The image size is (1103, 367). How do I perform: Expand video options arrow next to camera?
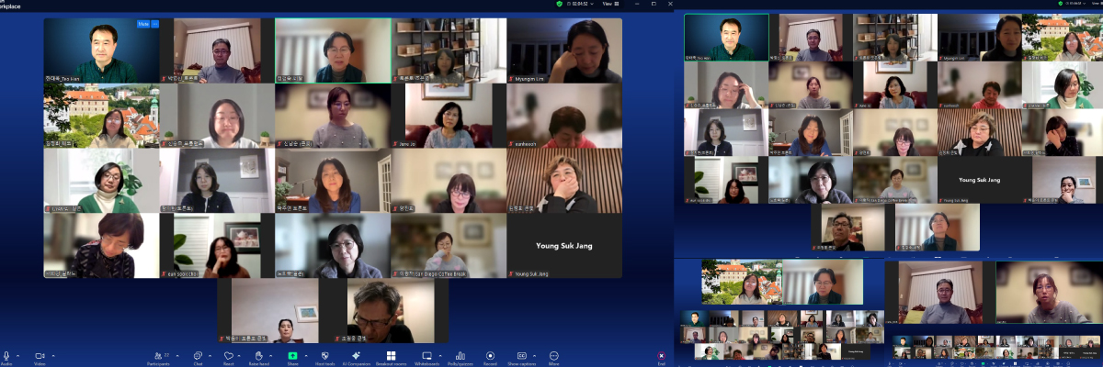[x=53, y=355]
